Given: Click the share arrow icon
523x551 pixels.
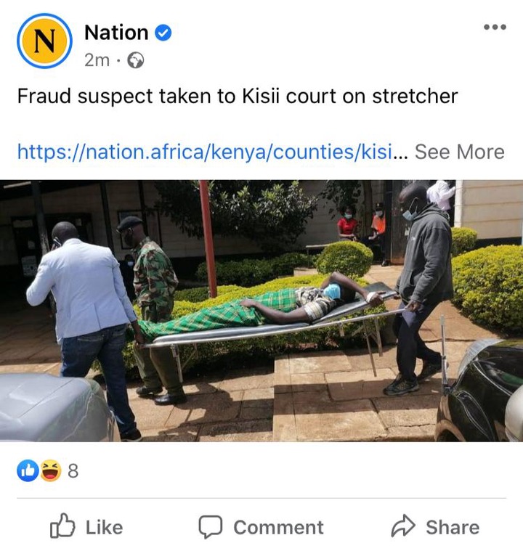Looking at the screenshot, I should (x=403, y=526).
